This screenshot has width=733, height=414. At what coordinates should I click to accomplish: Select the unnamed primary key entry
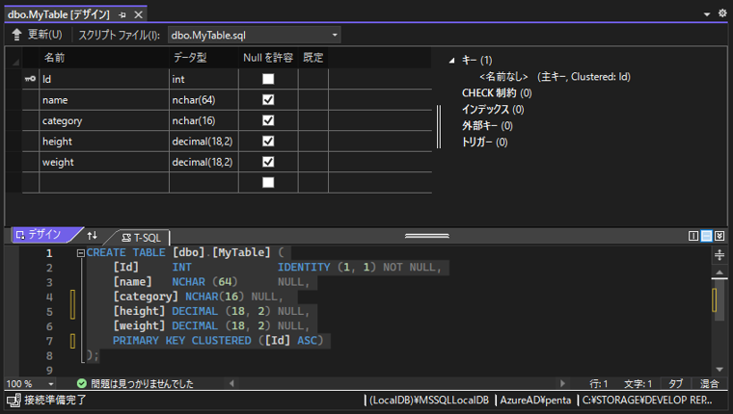click(x=555, y=77)
